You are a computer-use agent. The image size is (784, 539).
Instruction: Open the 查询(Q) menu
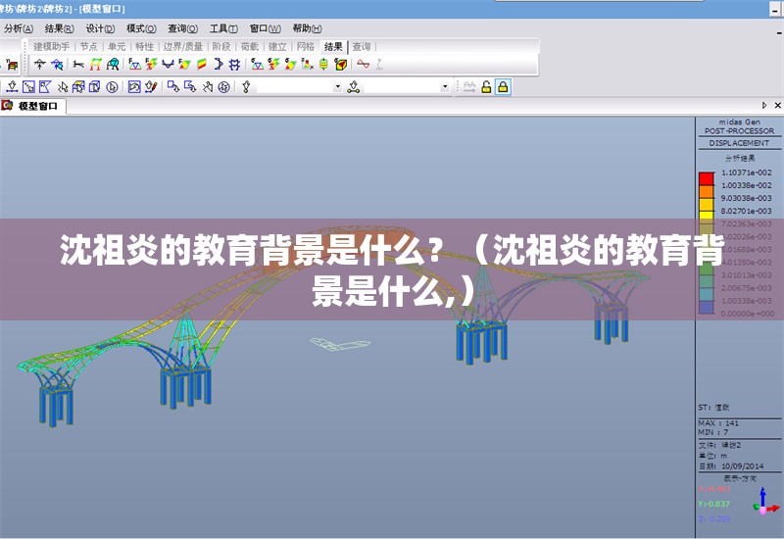(x=182, y=28)
